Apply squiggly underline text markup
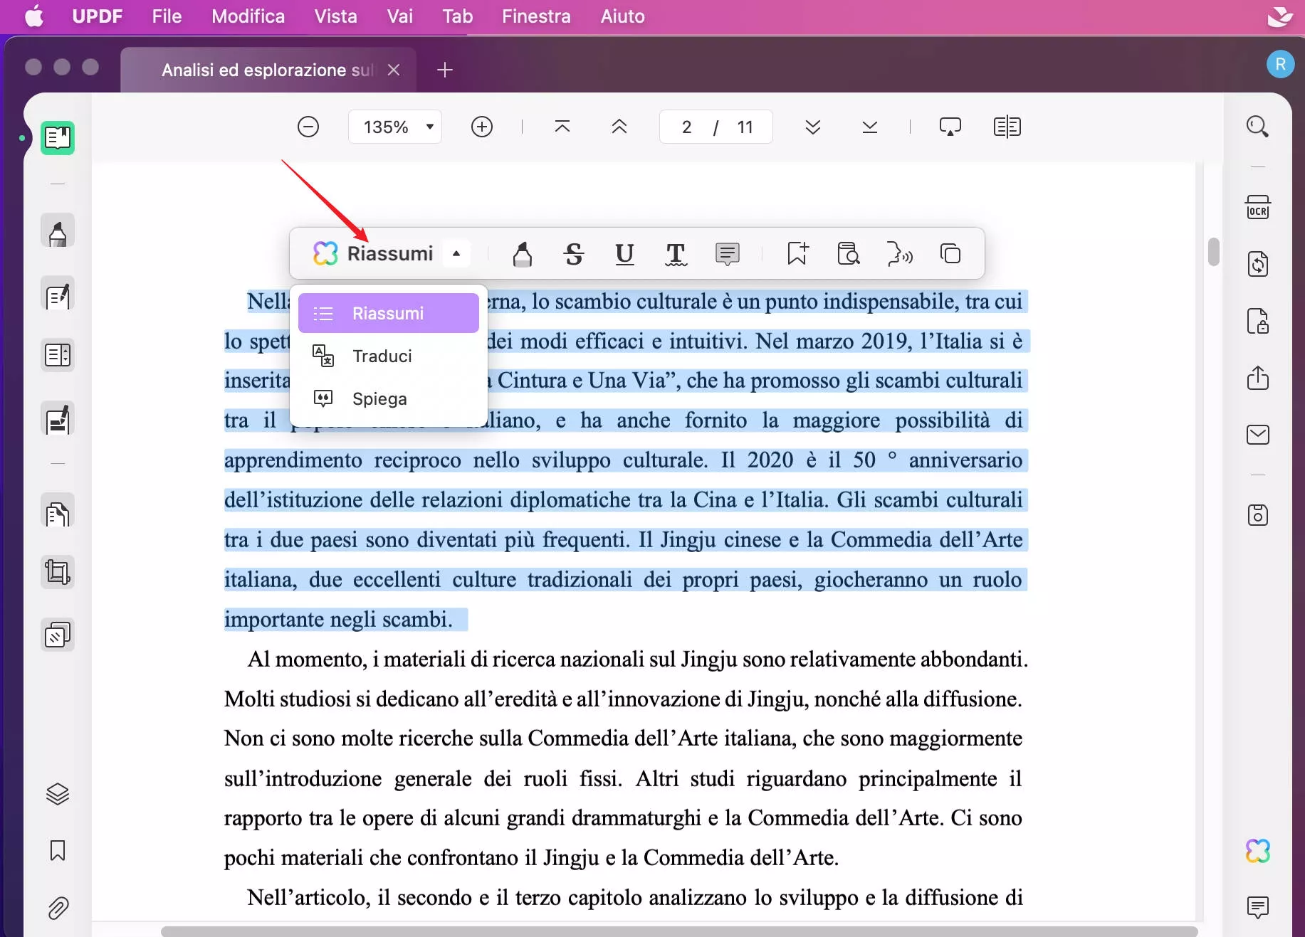The height and width of the screenshot is (937, 1305). coord(676,253)
